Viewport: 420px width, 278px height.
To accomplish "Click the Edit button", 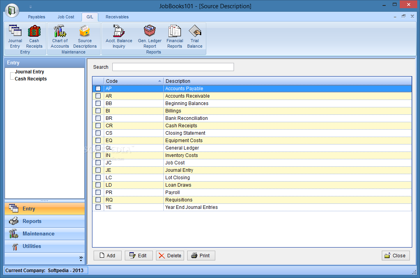I will (139, 255).
